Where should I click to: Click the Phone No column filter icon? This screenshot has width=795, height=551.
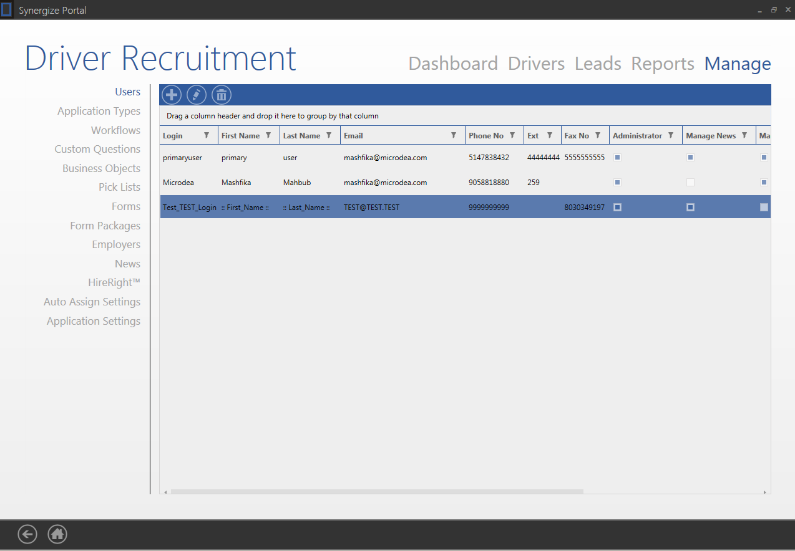(512, 135)
